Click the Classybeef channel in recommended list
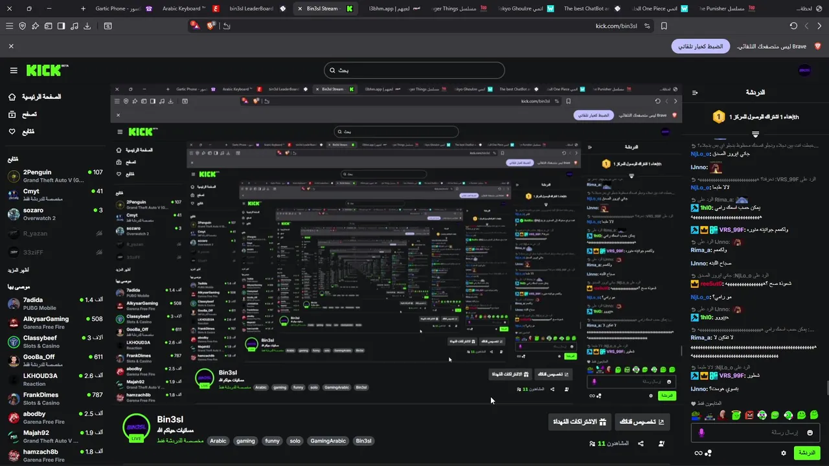The image size is (829, 466). coord(55,342)
